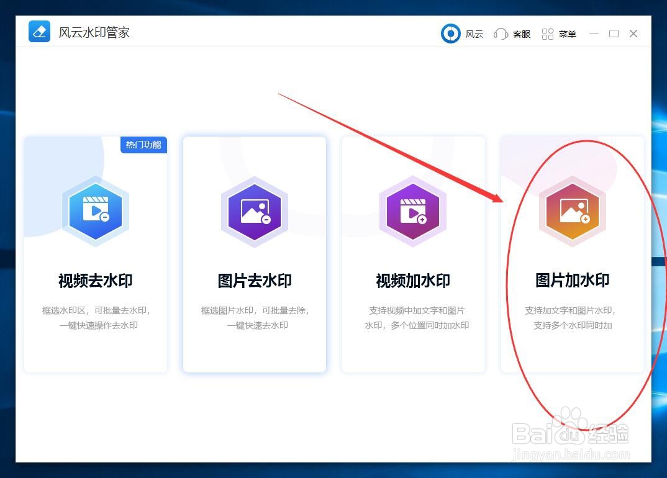This screenshot has height=478, width=667.
Task: Click the 风云 account name text
Action: [x=474, y=34]
